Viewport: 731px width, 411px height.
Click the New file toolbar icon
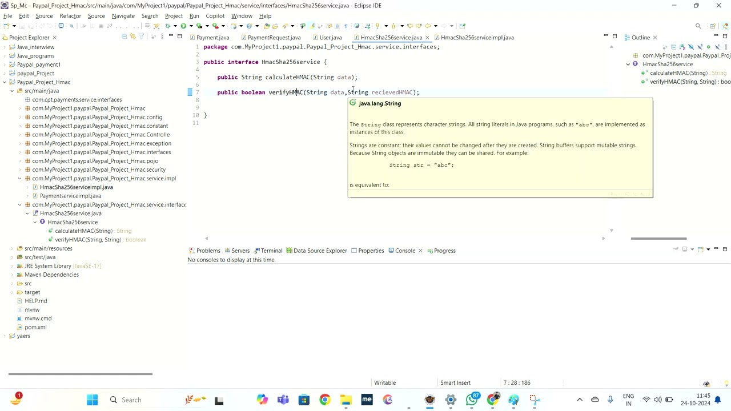[6, 26]
